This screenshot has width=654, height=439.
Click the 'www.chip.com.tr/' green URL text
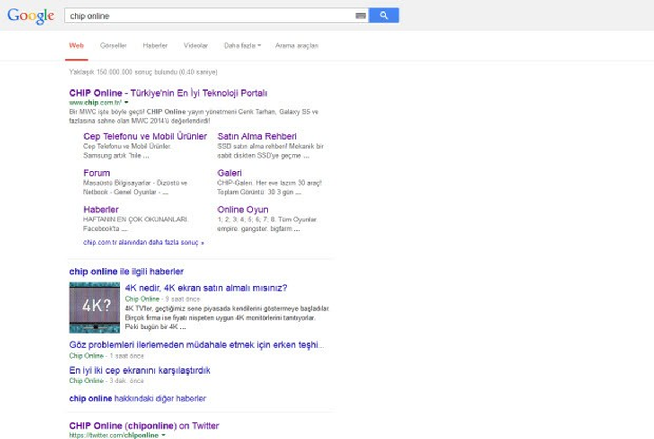pyautogui.click(x=95, y=103)
